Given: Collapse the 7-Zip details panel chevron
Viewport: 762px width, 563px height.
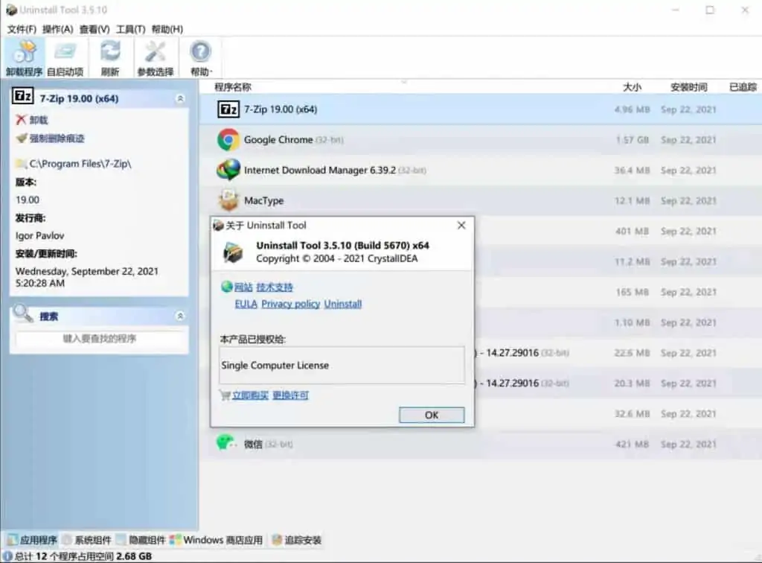Looking at the screenshot, I should point(180,99).
